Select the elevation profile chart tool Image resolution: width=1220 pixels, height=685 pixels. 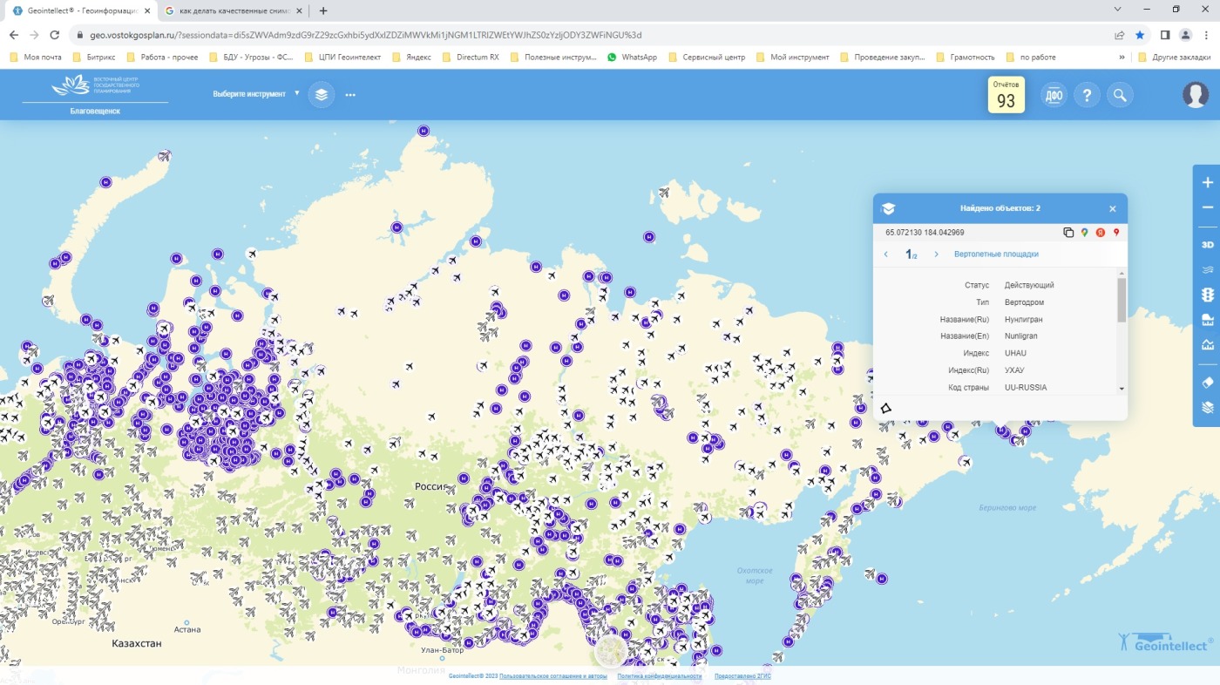[1208, 345]
